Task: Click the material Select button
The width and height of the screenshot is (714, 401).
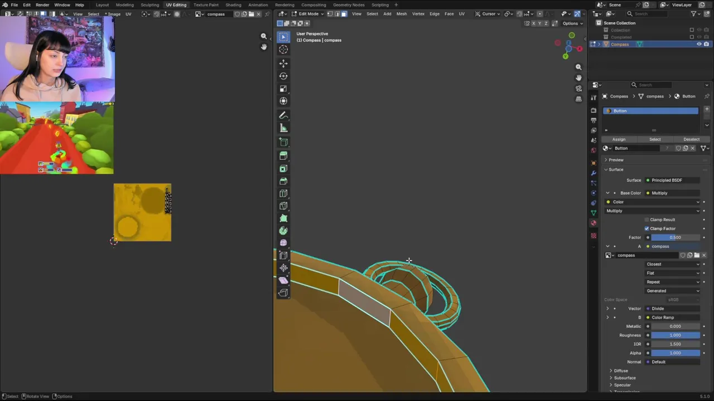Action: coord(655,139)
